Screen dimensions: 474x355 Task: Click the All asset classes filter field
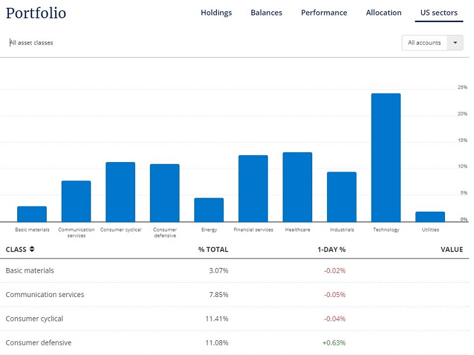pyautogui.click(x=31, y=43)
